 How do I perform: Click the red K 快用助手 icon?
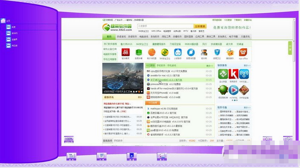[233, 74]
